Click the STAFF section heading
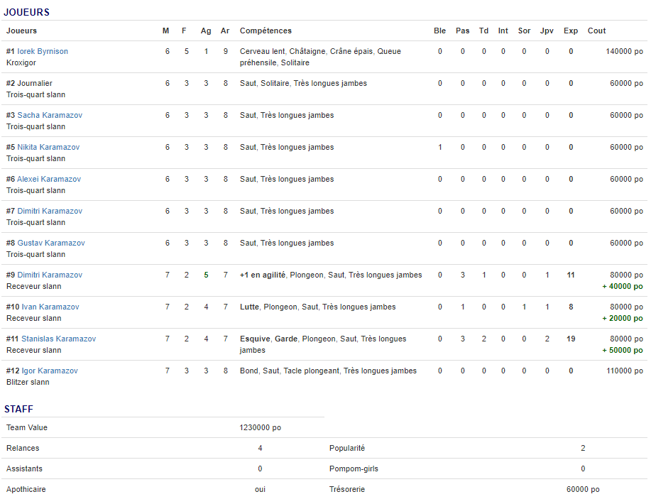This screenshot has height=504, width=651. [x=18, y=409]
